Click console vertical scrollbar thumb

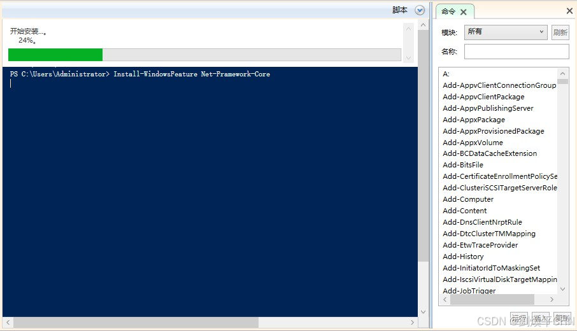[423, 146]
